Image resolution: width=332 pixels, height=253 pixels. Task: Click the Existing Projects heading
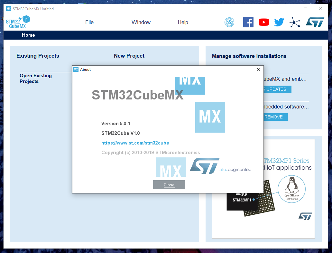coord(38,56)
